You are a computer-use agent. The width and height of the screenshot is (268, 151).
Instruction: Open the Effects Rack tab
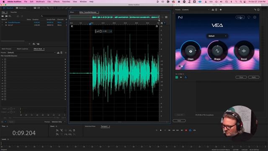(x=38, y=49)
